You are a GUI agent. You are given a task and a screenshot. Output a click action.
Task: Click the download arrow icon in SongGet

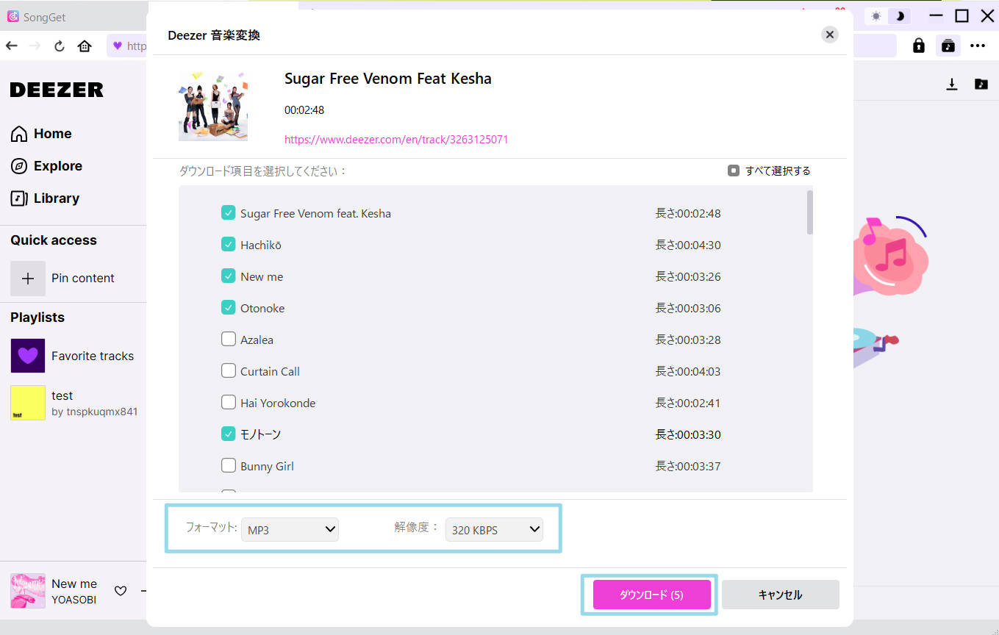point(952,84)
